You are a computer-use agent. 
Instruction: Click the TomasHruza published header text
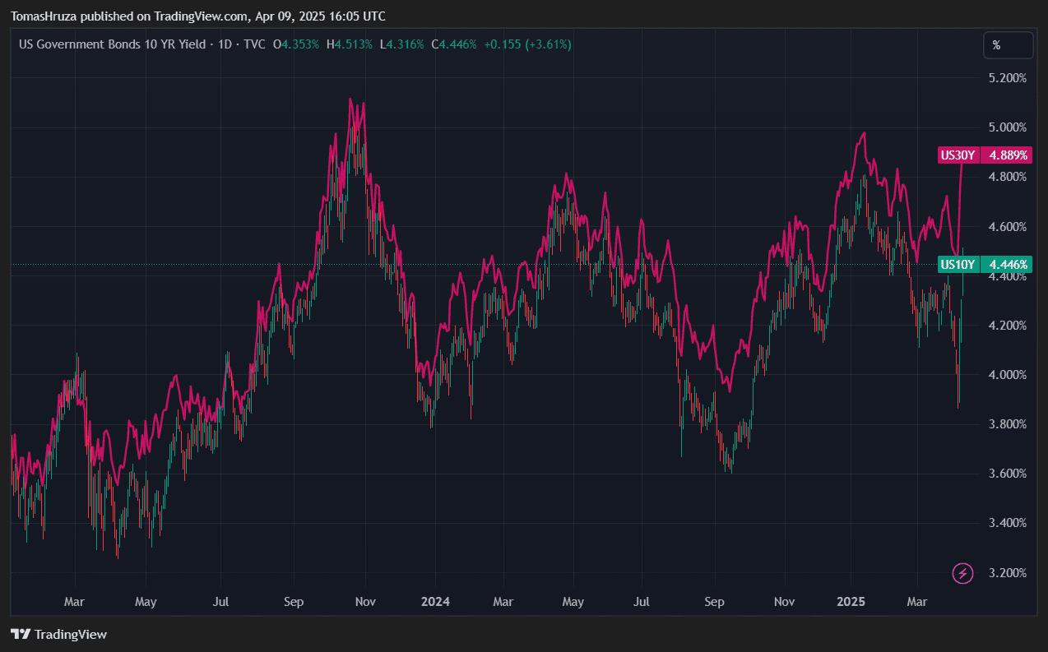(x=197, y=16)
